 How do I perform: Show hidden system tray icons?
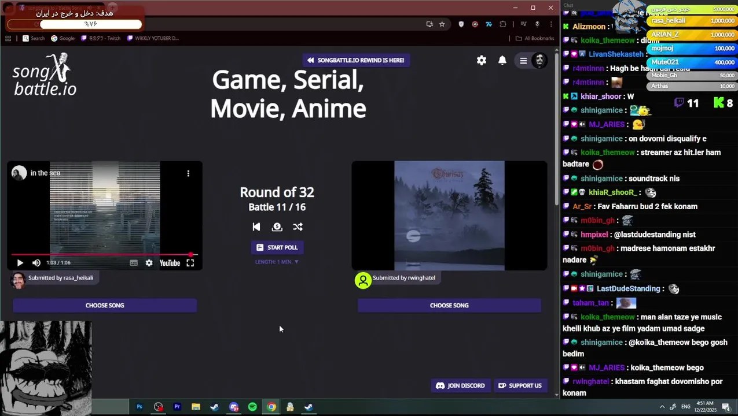662,407
